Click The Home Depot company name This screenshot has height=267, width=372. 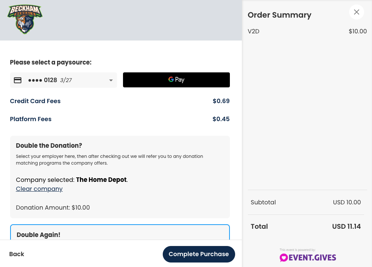click(x=101, y=180)
